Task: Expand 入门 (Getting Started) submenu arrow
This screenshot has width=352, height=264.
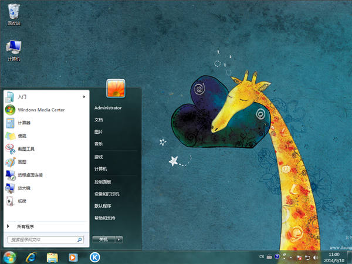Action: pyautogui.click(x=84, y=96)
